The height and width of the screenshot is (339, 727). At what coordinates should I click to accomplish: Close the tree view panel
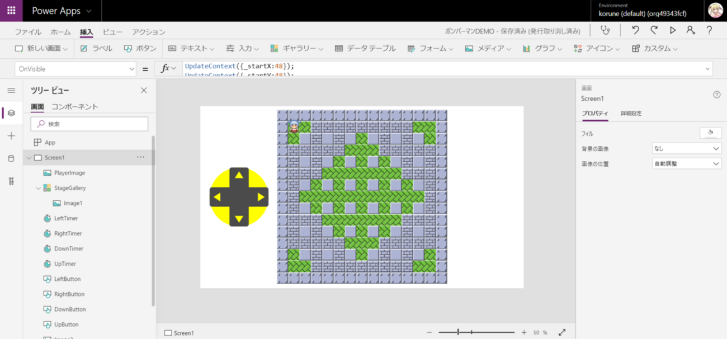click(x=144, y=91)
